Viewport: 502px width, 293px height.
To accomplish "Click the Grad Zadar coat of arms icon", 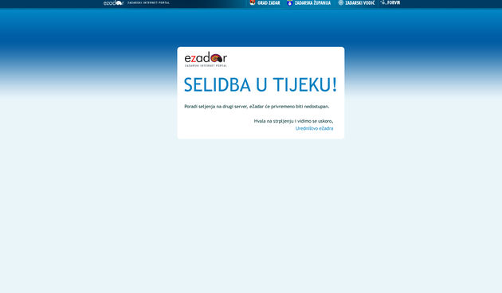I will [x=253, y=2].
